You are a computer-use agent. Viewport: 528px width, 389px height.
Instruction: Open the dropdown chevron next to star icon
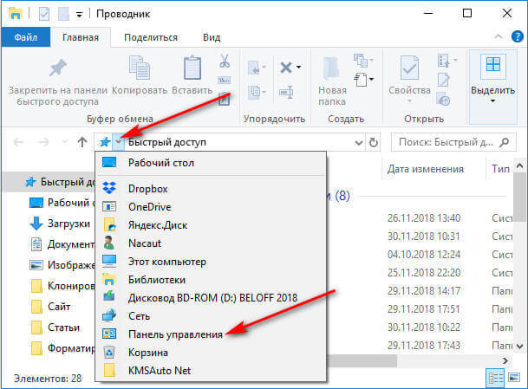118,142
